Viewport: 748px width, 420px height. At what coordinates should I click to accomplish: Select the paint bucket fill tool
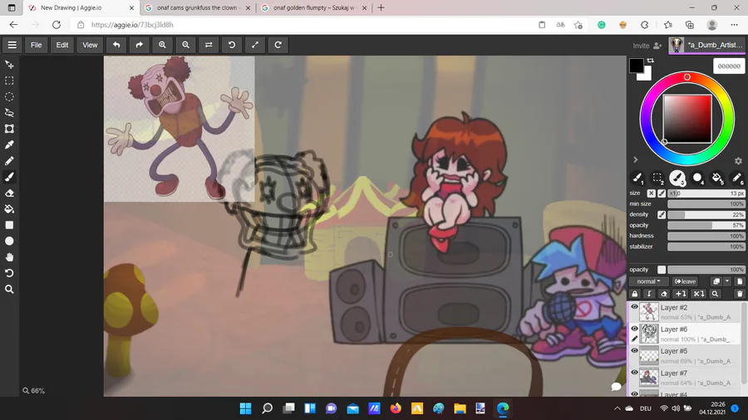pos(9,209)
